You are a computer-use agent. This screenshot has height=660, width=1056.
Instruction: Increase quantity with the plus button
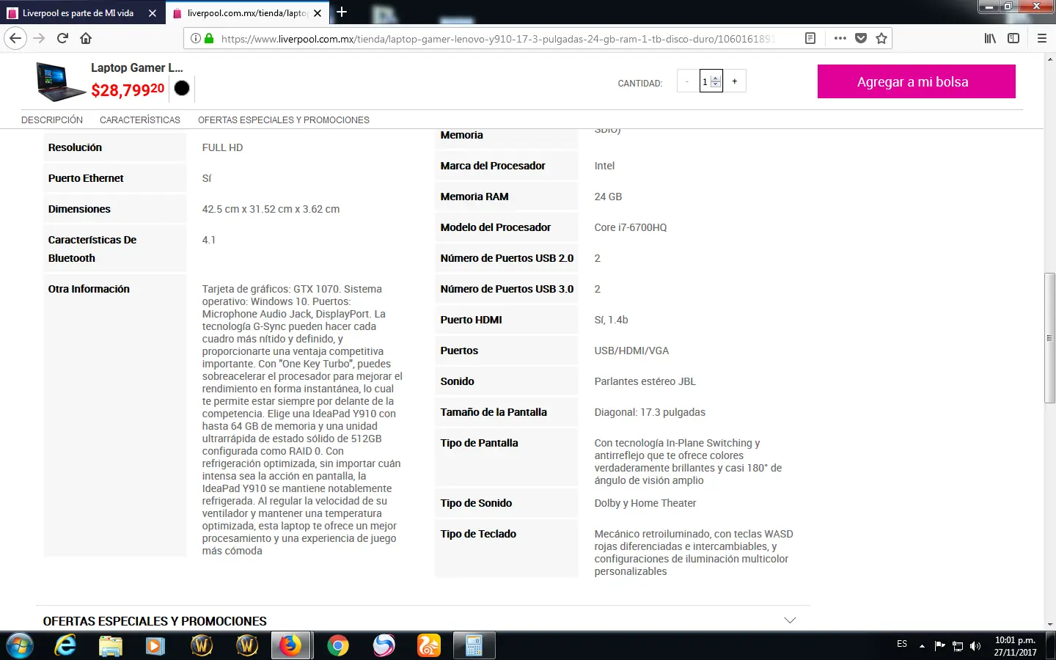[x=734, y=81]
